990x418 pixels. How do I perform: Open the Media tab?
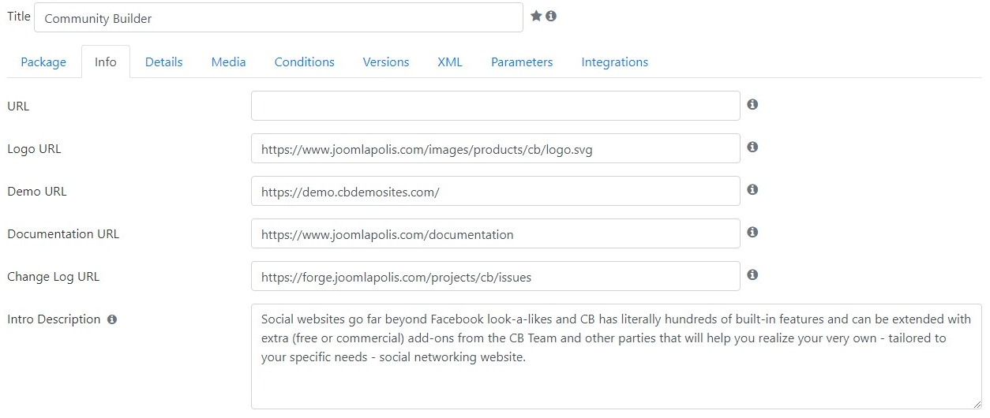pyautogui.click(x=228, y=62)
